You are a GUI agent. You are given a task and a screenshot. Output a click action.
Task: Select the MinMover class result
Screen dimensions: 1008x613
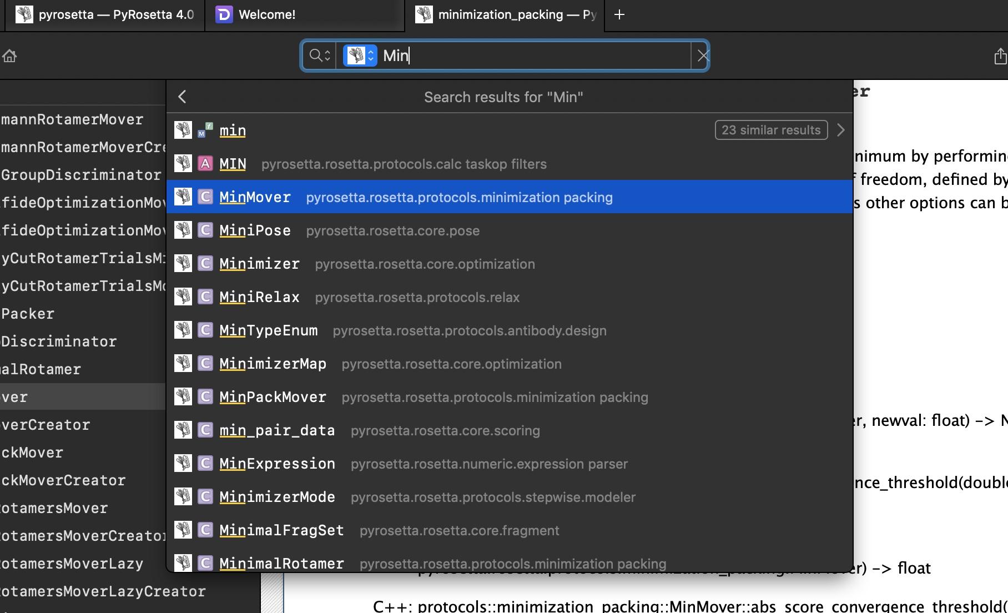[x=255, y=197]
